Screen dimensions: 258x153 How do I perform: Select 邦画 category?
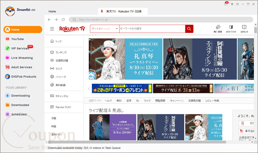(54, 126)
